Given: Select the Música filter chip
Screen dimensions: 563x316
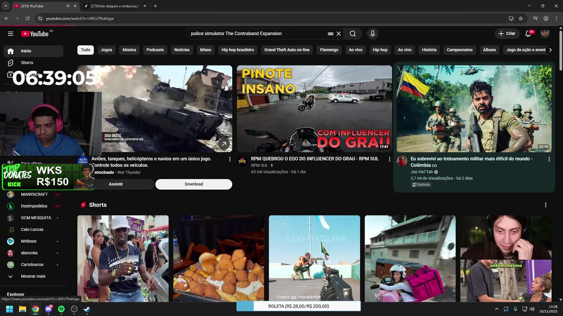Looking at the screenshot, I should [129, 50].
